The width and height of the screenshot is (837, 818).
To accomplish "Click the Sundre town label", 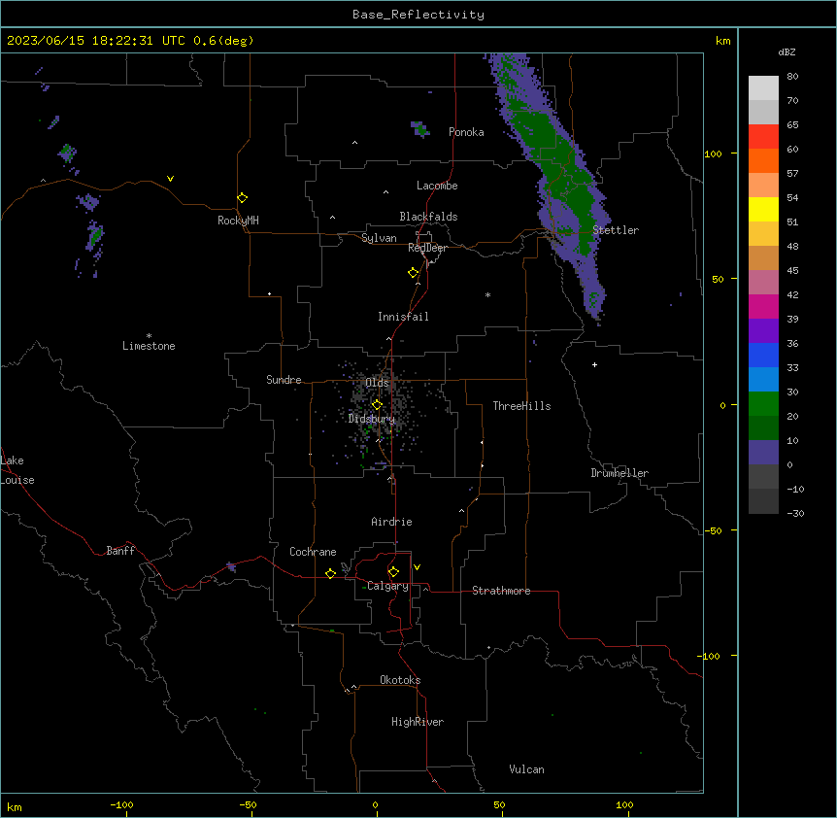I will tap(284, 380).
